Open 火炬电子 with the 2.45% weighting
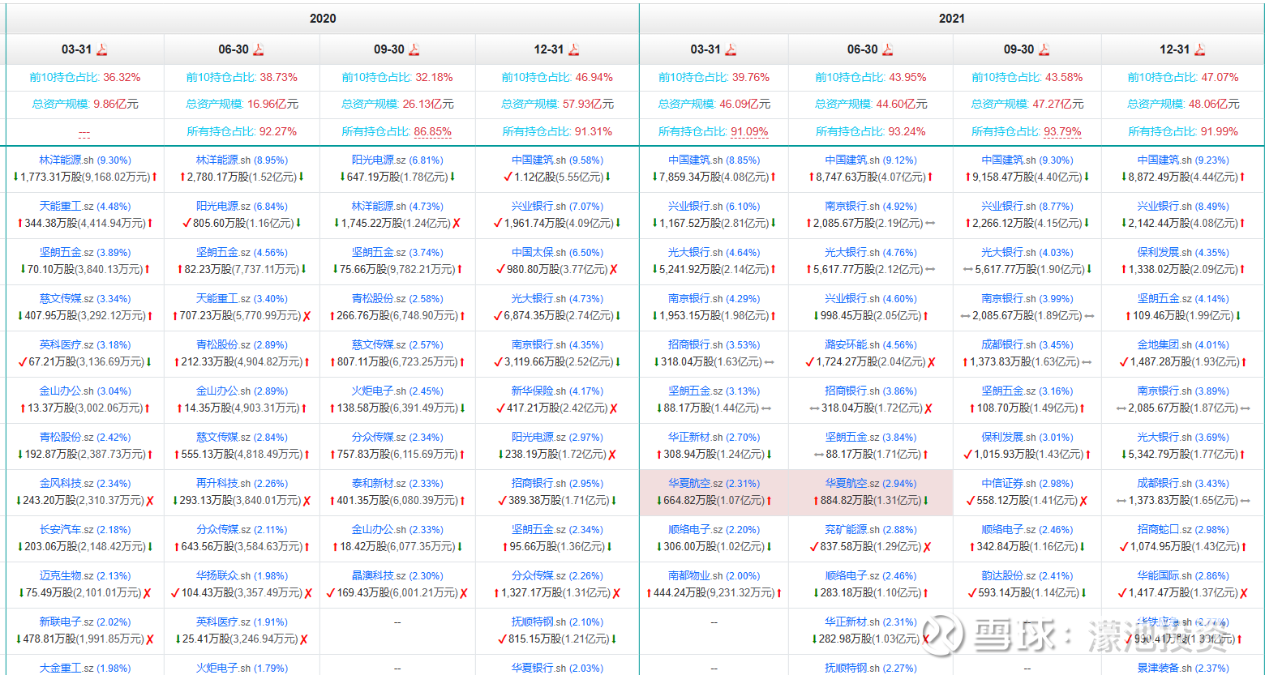This screenshot has width=1265, height=675. 373,391
